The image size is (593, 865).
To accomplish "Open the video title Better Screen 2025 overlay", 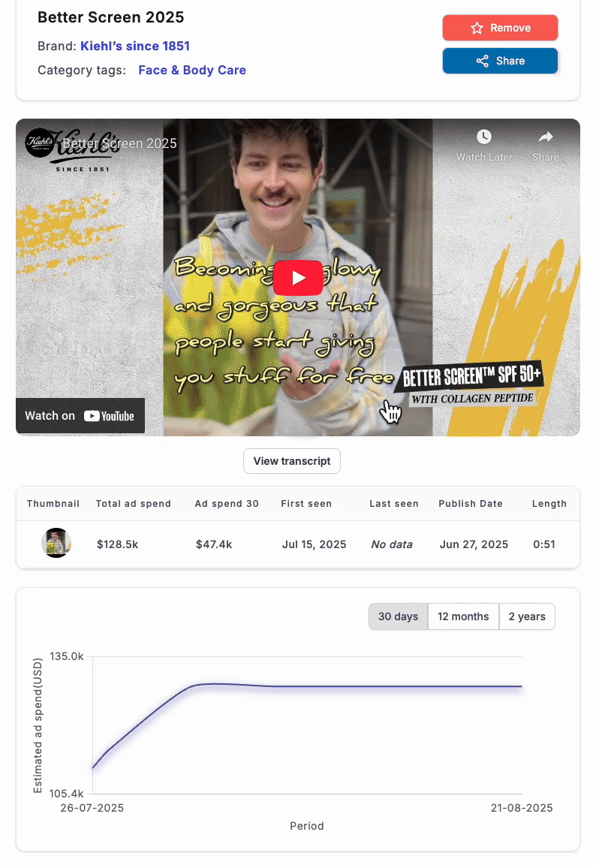I will coord(119,143).
